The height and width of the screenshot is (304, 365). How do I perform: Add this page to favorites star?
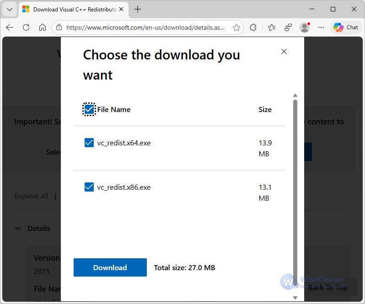tap(236, 27)
